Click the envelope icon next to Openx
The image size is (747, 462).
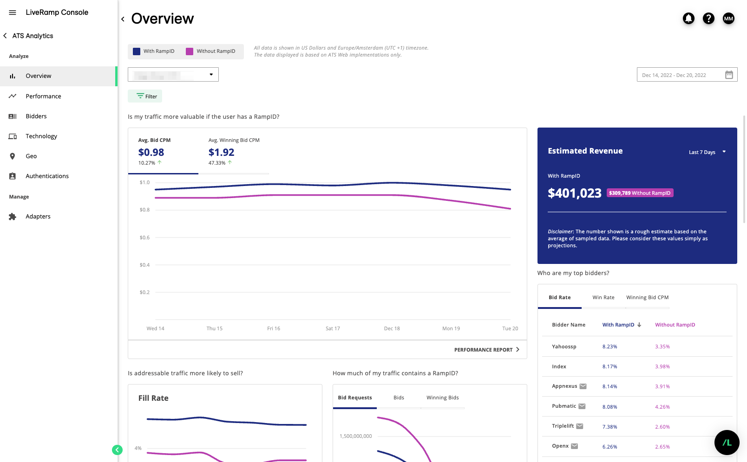click(x=574, y=446)
